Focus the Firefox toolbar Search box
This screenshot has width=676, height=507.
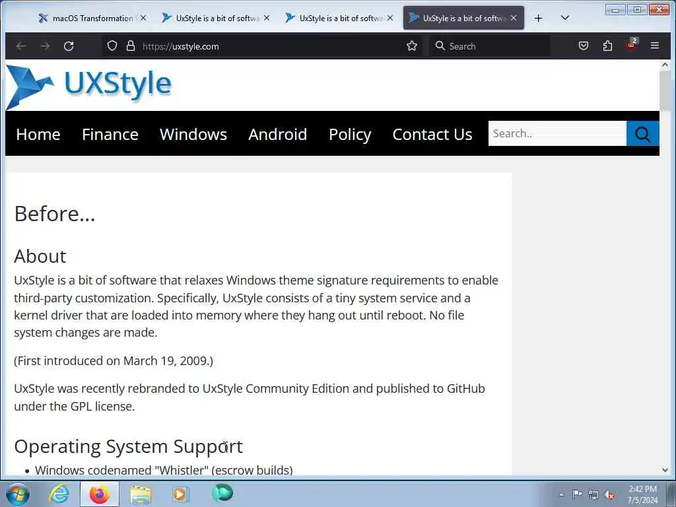(x=489, y=46)
